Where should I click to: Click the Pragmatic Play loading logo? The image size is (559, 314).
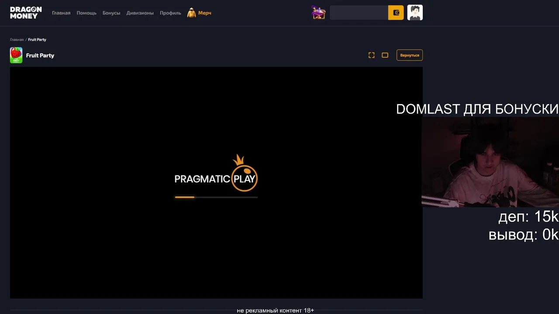pos(216,174)
